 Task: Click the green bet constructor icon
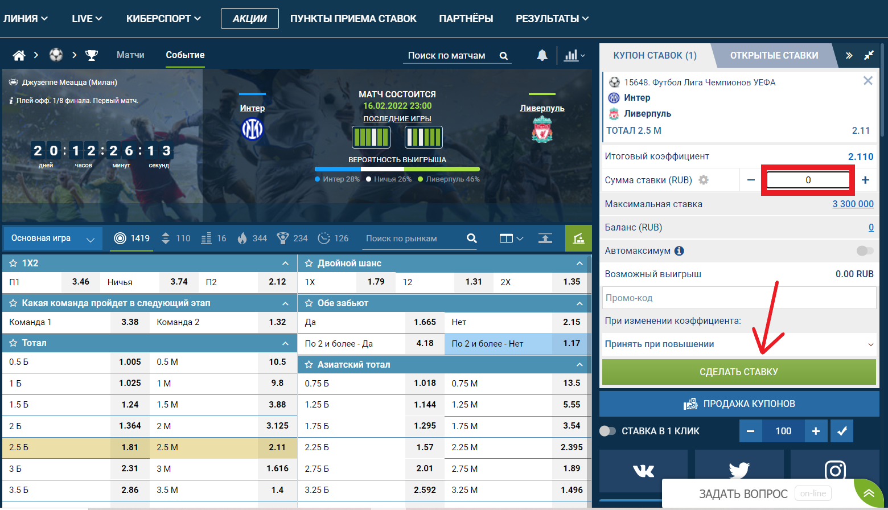pyautogui.click(x=578, y=238)
